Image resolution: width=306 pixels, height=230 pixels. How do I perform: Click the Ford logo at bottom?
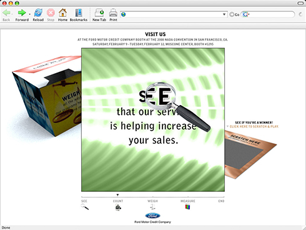point(152,216)
